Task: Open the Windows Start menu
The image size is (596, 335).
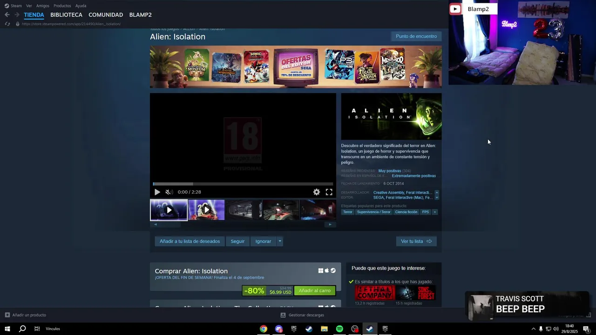Action: (7, 329)
